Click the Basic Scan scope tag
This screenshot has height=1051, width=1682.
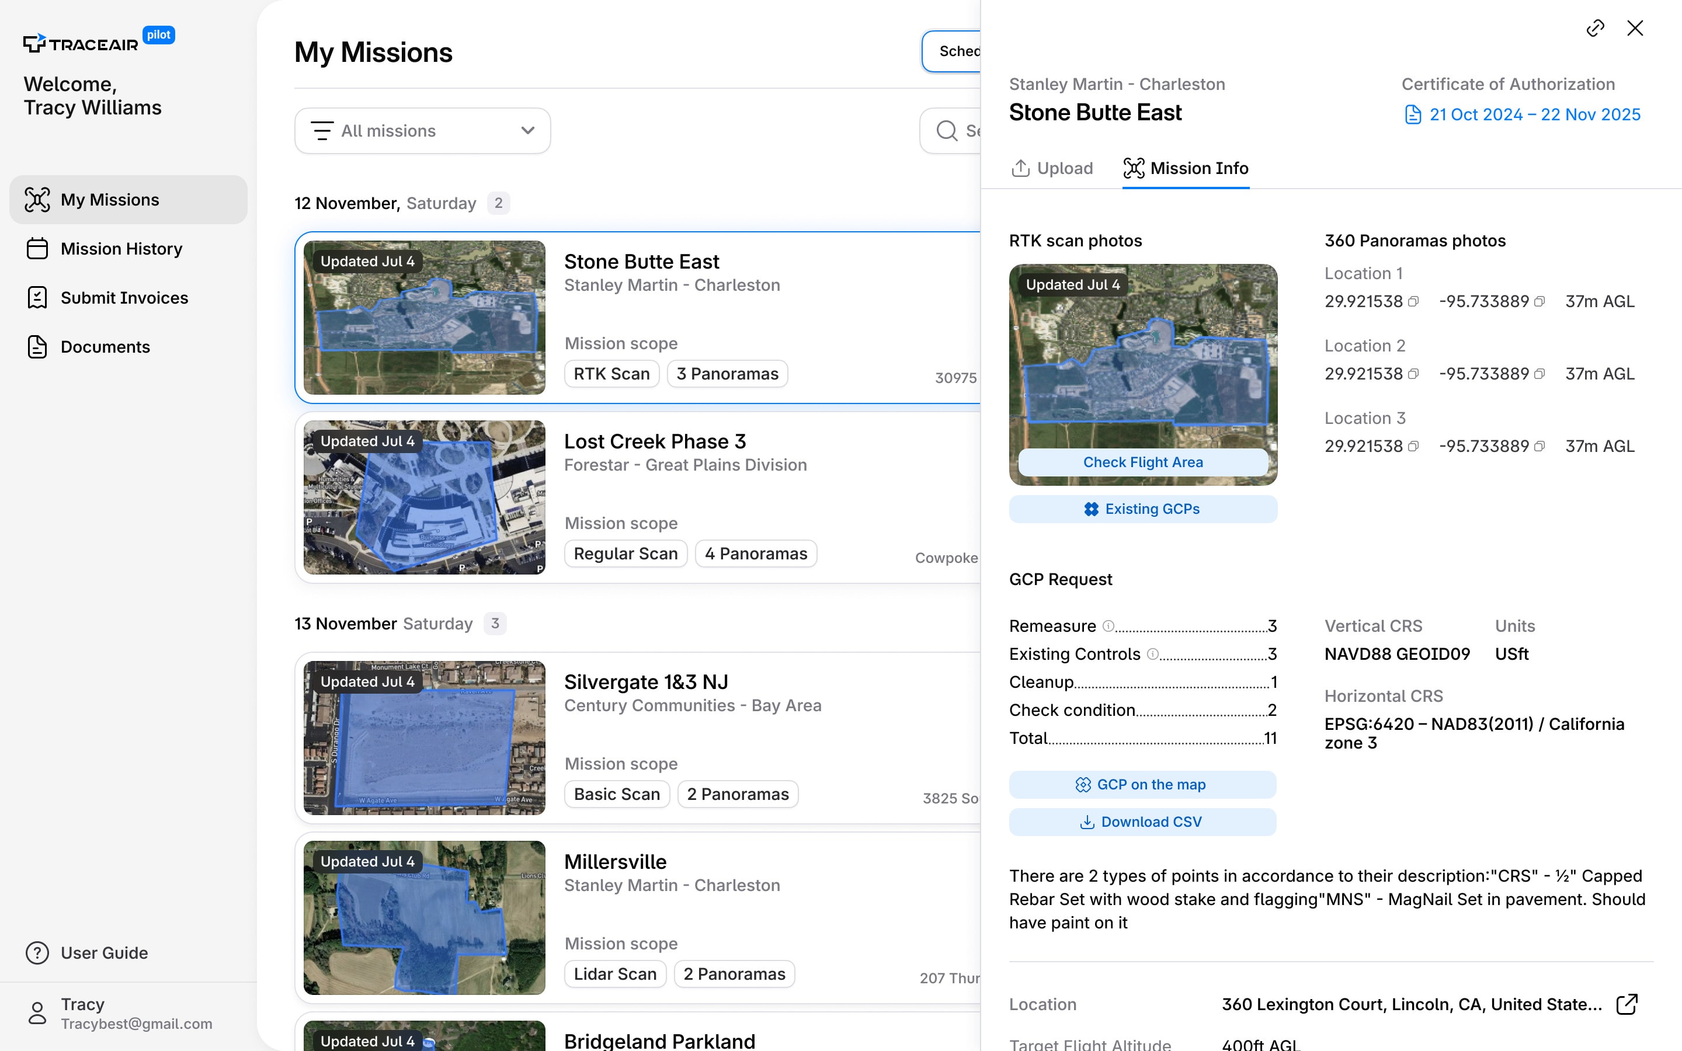click(617, 795)
